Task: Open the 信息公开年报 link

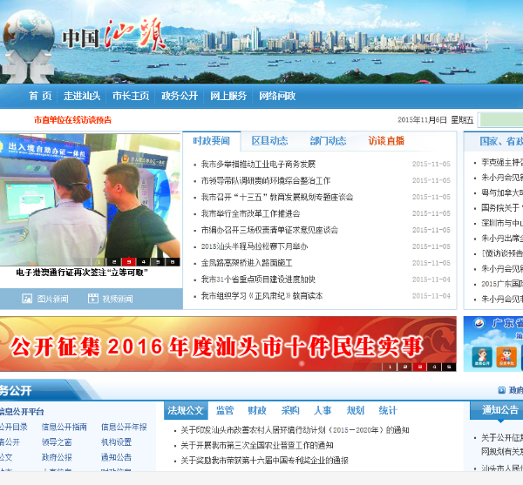Action: pyautogui.click(x=124, y=427)
